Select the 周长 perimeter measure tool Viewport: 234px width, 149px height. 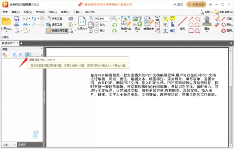point(227,25)
